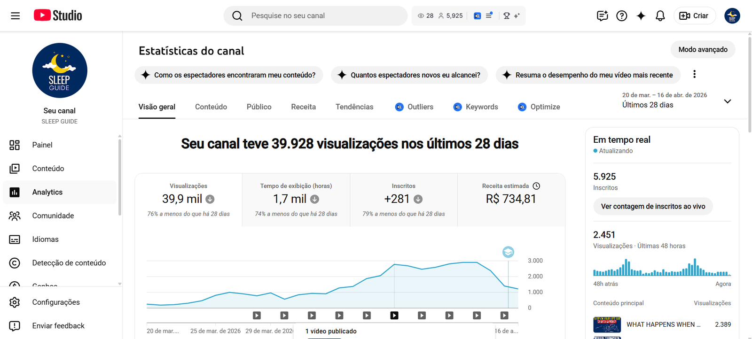
Task: Open Idiomas in the sidebar
Action: pos(60,239)
